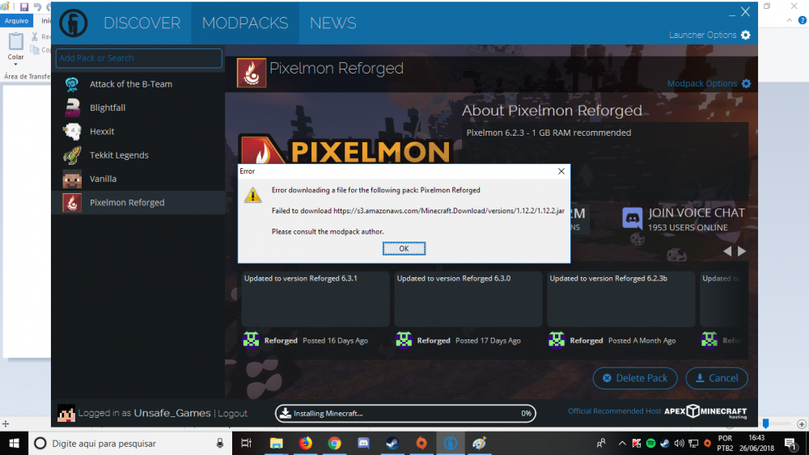Switch to the MODPACKS tab
Viewport: 809px width, 455px height.
click(x=245, y=23)
